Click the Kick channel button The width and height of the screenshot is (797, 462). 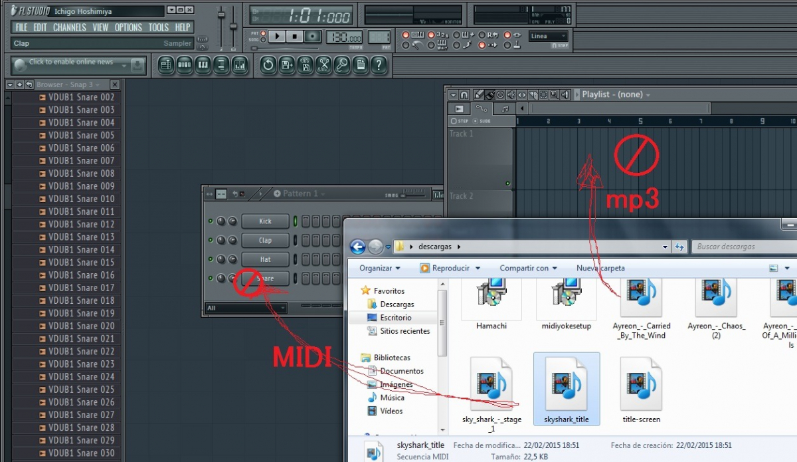tap(265, 221)
